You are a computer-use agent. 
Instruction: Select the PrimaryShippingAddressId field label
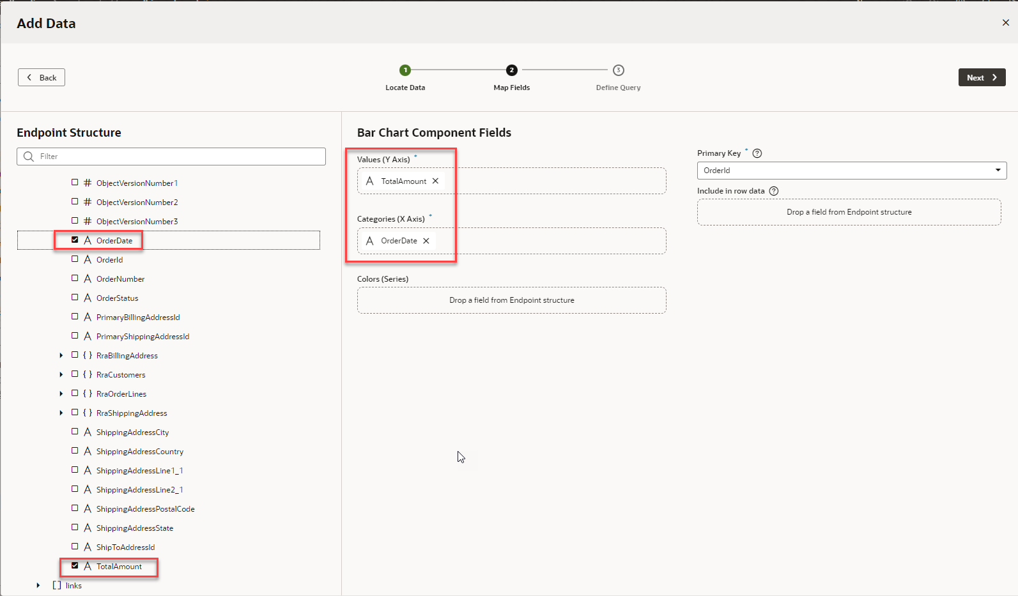(x=143, y=337)
